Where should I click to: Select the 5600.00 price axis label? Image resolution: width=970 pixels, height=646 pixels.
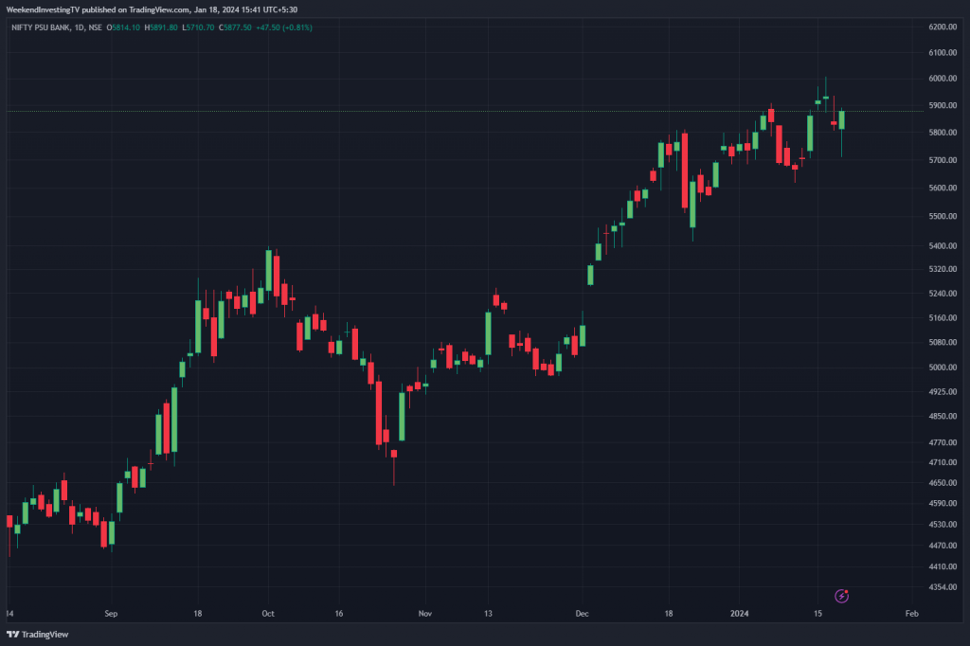click(x=943, y=188)
